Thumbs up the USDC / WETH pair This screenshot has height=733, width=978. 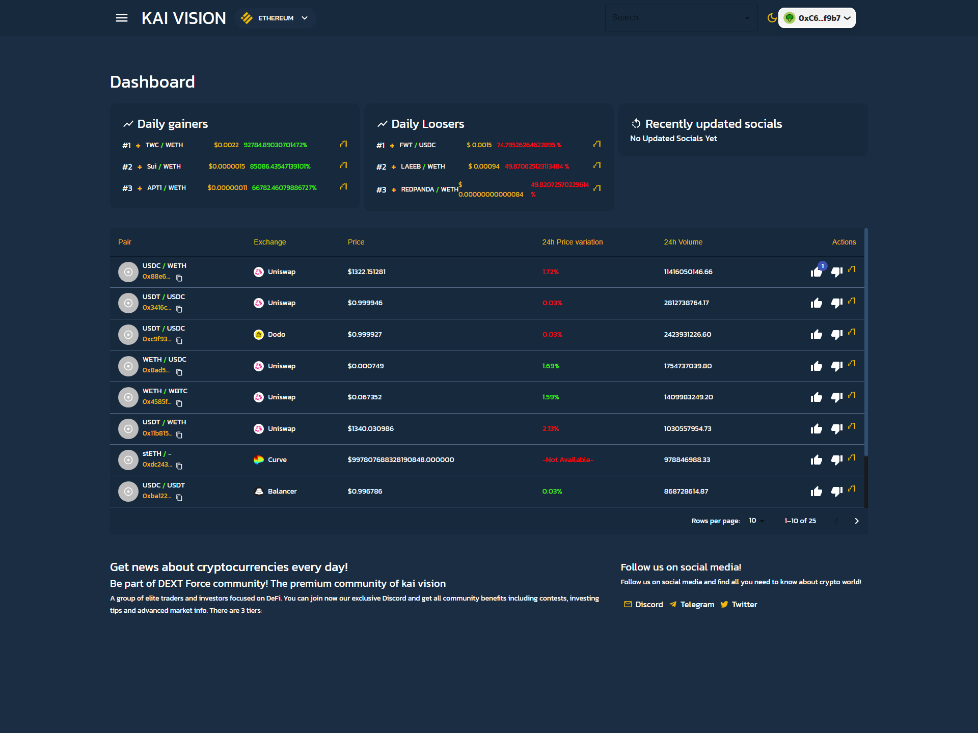tap(816, 272)
